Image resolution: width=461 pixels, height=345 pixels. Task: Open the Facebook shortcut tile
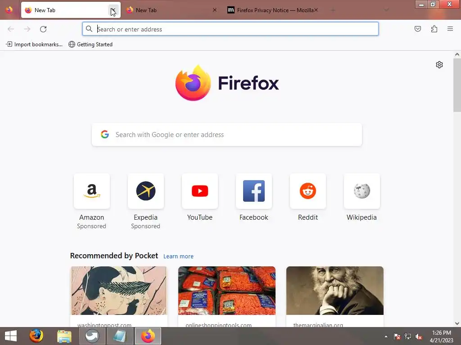[x=254, y=191]
